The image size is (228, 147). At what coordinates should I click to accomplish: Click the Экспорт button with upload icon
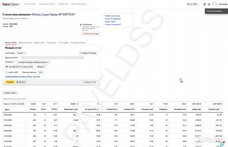(21, 82)
